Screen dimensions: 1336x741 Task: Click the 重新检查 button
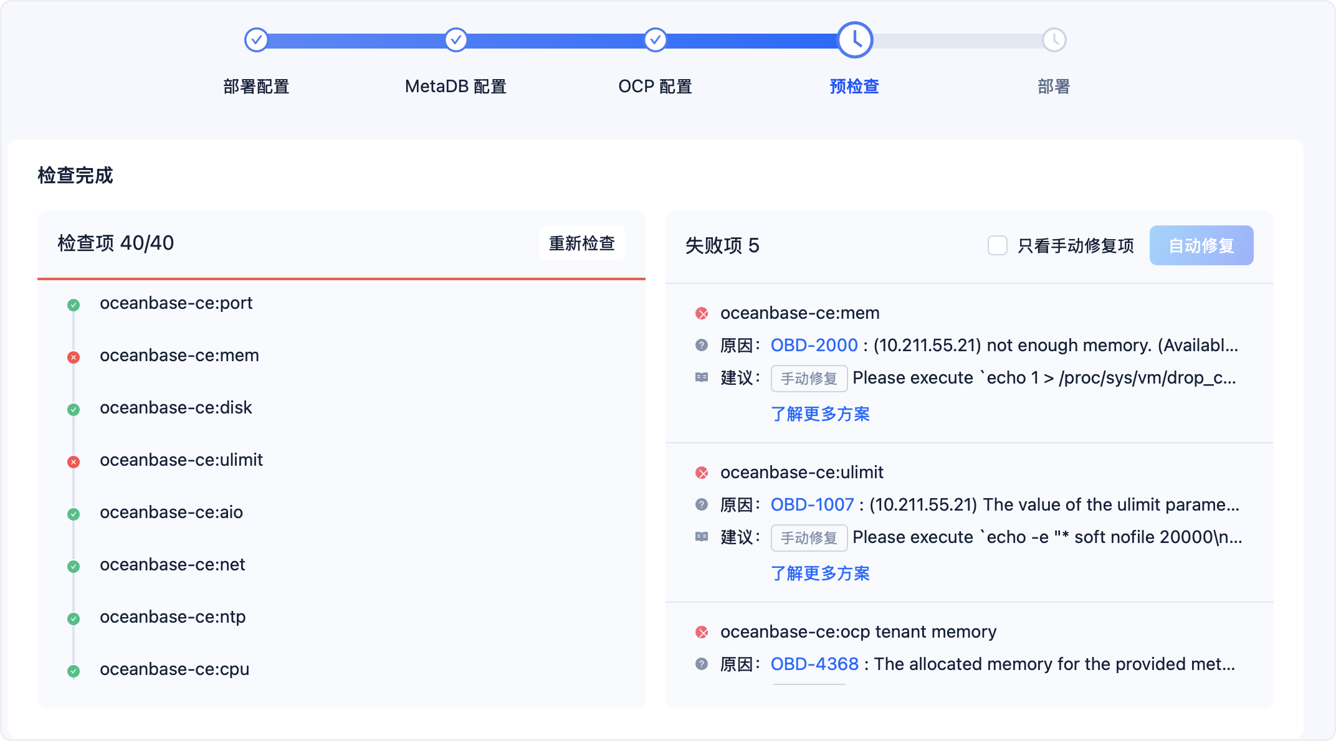(x=581, y=243)
